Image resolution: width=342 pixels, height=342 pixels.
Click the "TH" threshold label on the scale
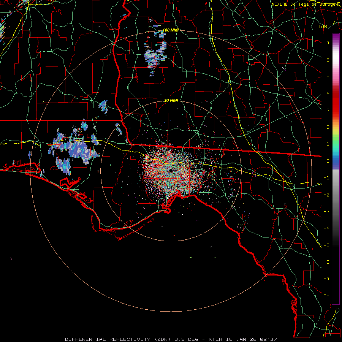(326, 296)
